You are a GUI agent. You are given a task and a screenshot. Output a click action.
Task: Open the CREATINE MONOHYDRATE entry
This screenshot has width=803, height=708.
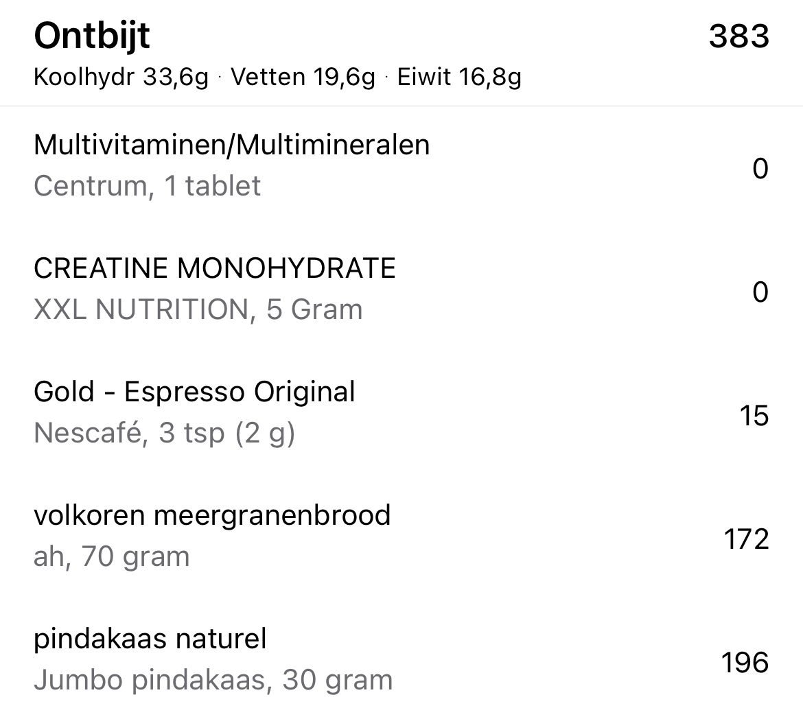tap(214, 268)
